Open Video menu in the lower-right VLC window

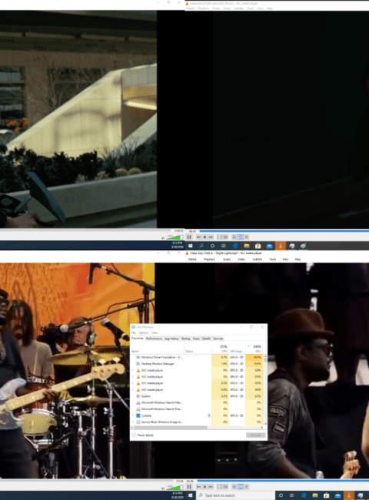click(x=241, y=259)
